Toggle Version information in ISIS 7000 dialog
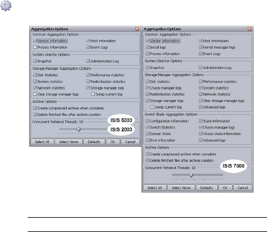Image resolution: width=267 pixels, height=232 pixels. (148, 41)
